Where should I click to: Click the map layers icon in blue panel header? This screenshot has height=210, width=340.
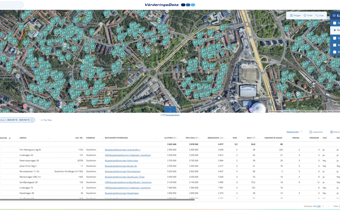334,16
